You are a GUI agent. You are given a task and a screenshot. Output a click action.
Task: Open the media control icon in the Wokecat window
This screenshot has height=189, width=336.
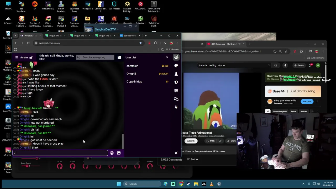[x=165, y=43]
